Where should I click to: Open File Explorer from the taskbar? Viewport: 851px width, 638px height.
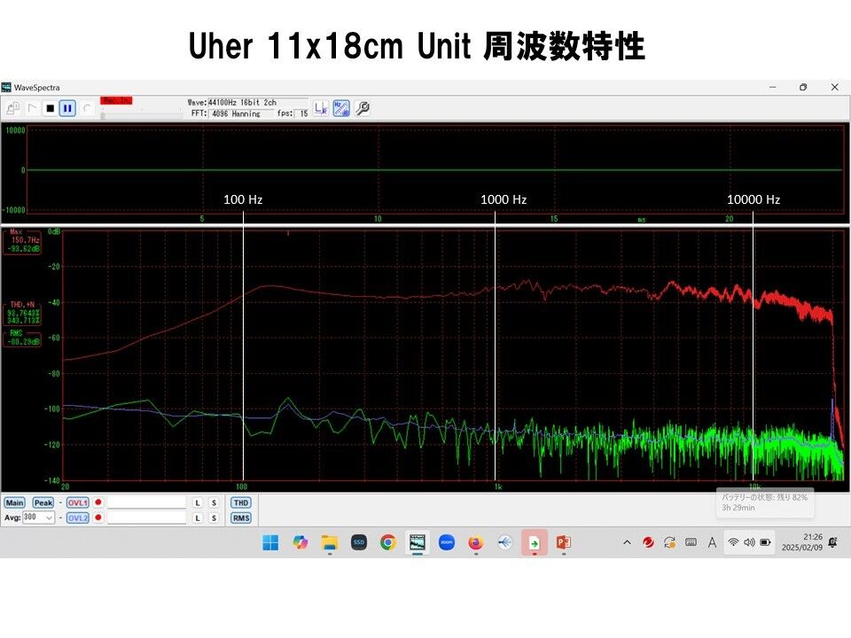(x=329, y=542)
